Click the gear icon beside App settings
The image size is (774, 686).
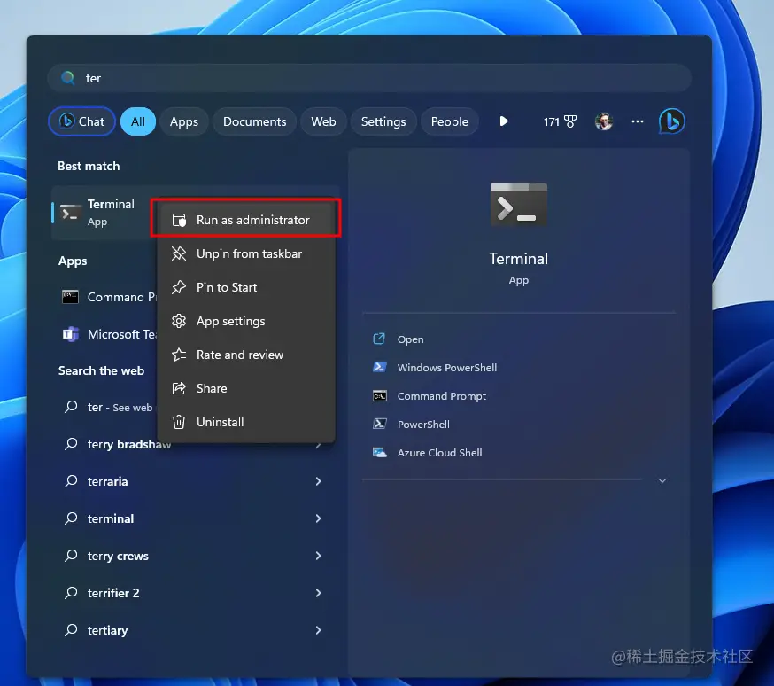click(179, 321)
